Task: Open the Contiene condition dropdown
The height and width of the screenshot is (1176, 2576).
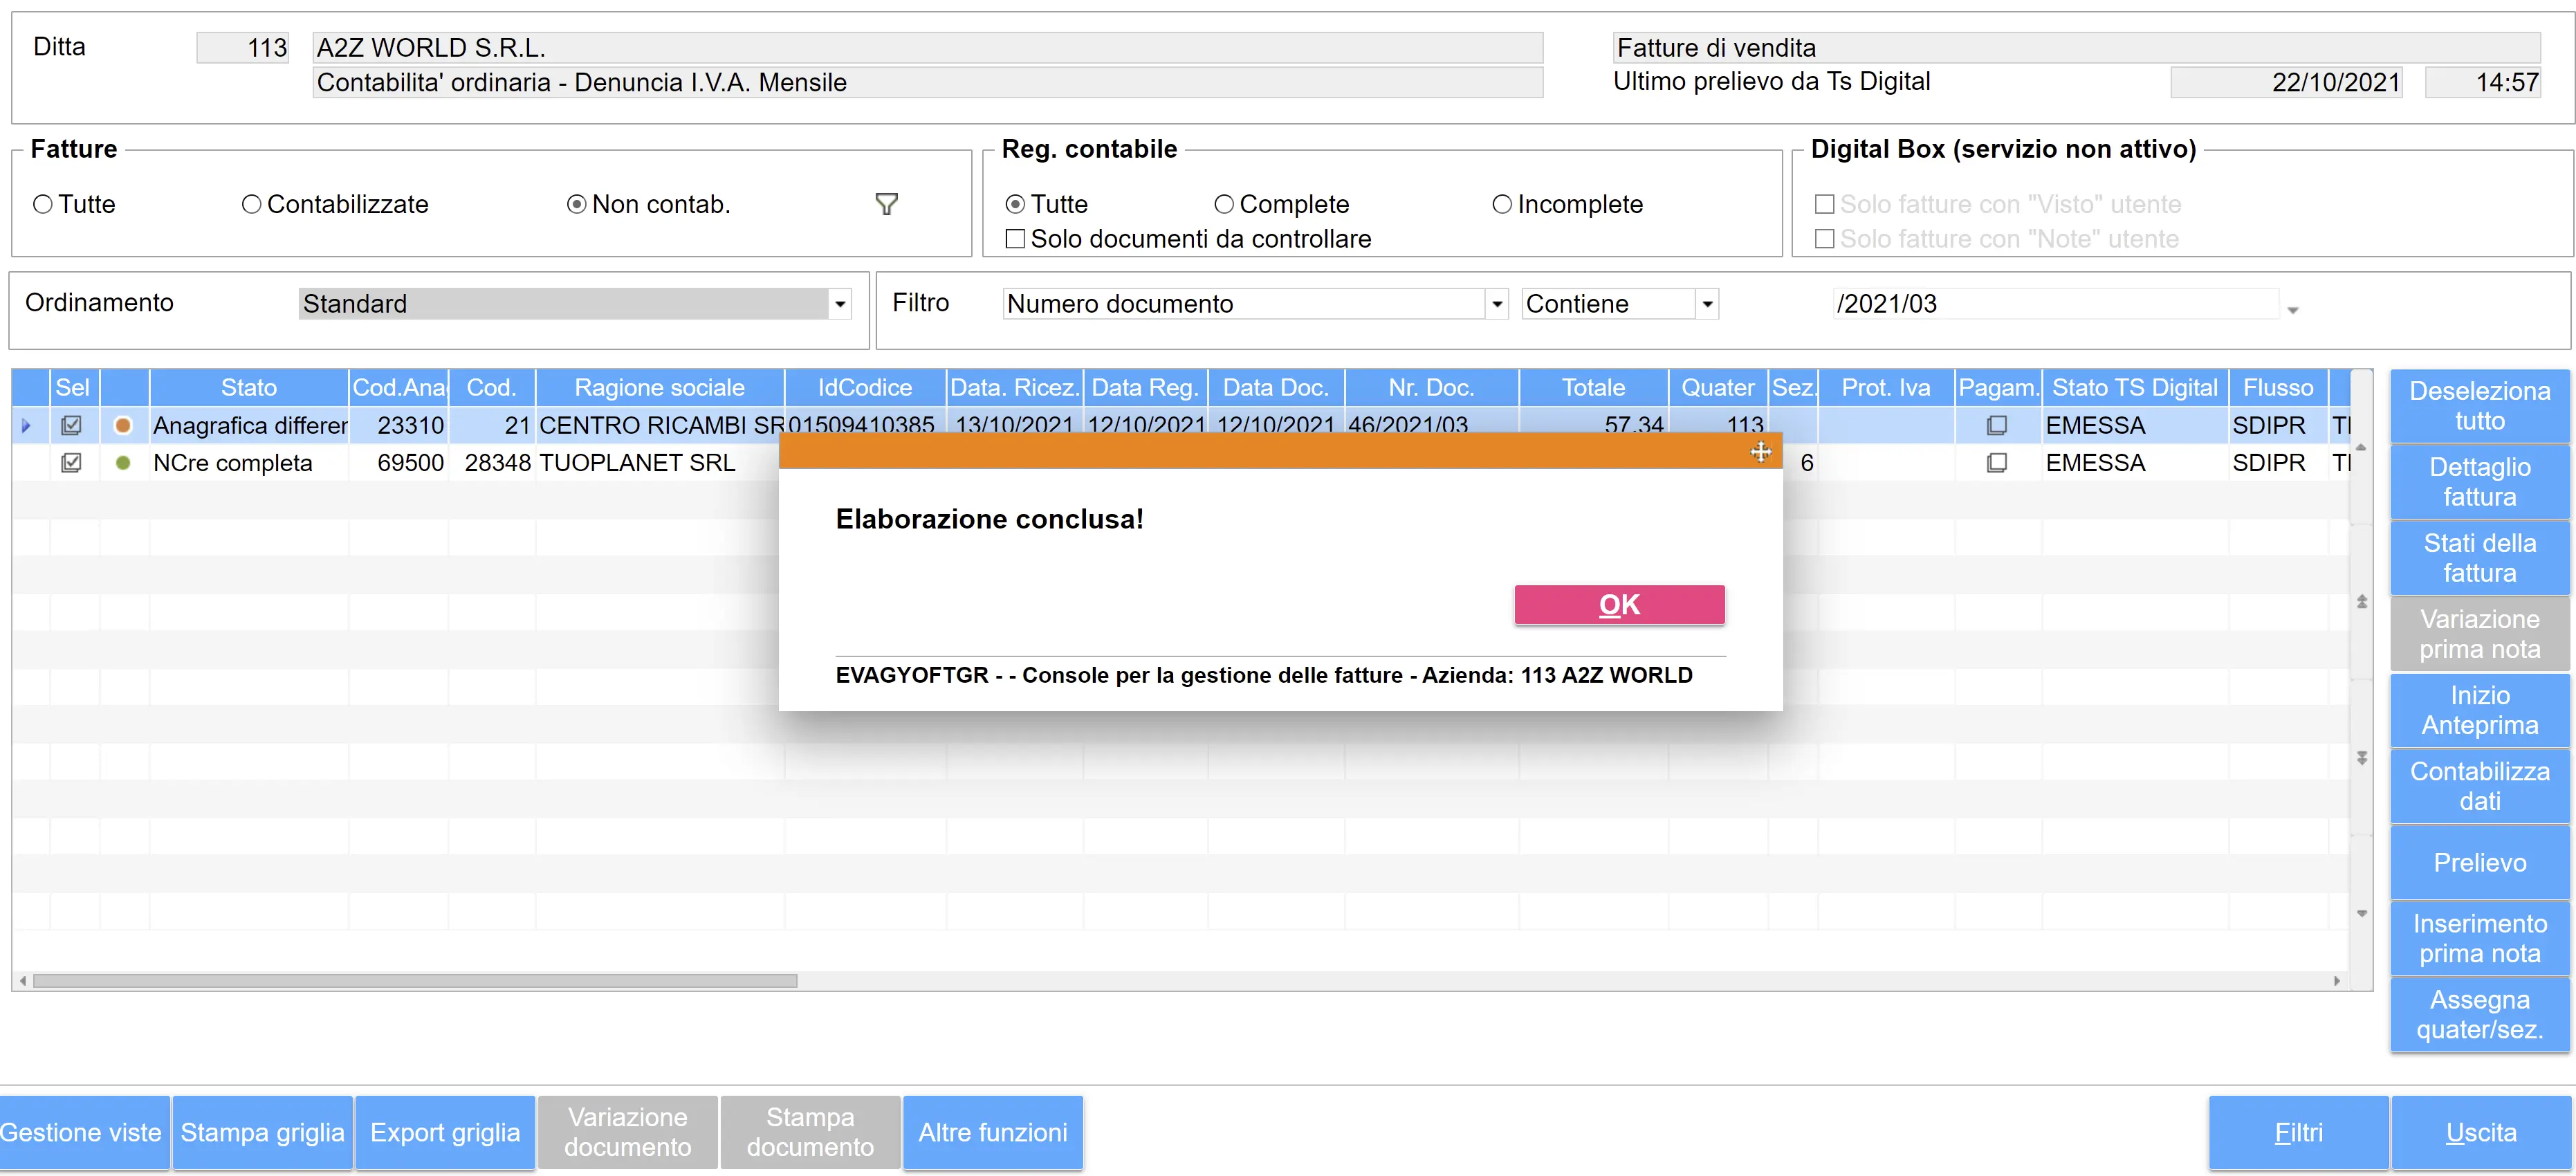Action: pyautogui.click(x=1707, y=304)
